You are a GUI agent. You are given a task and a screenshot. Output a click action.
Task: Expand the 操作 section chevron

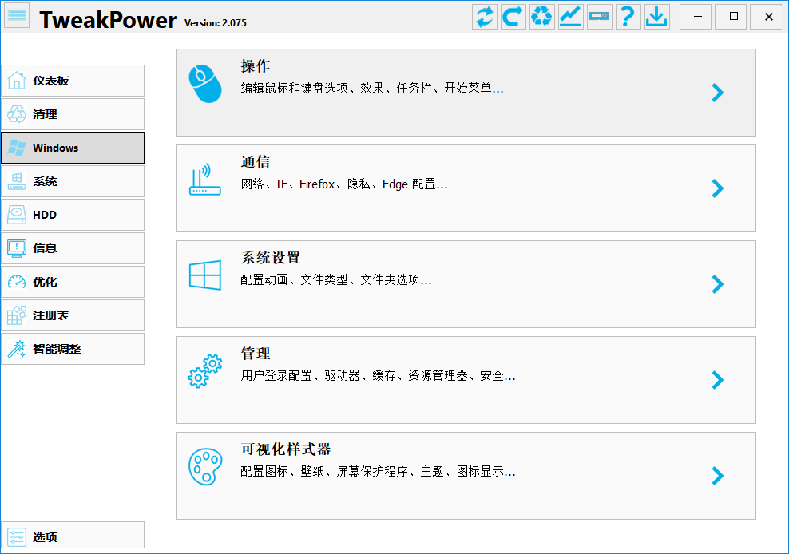click(718, 93)
